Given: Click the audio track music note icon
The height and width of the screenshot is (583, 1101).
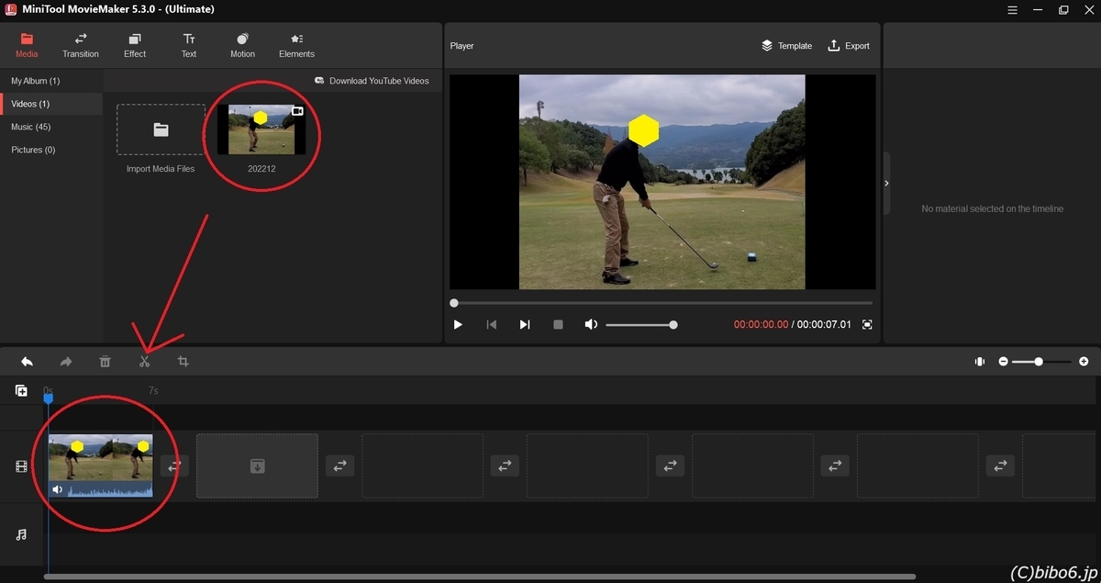Looking at the screenshot, I should pos(21,534).
